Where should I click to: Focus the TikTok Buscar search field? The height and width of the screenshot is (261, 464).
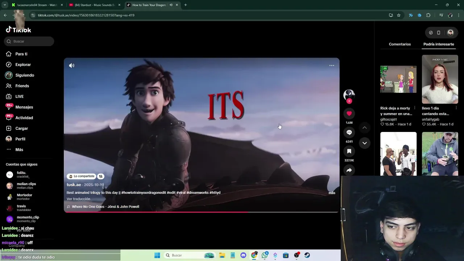click(x=29, y=41)
